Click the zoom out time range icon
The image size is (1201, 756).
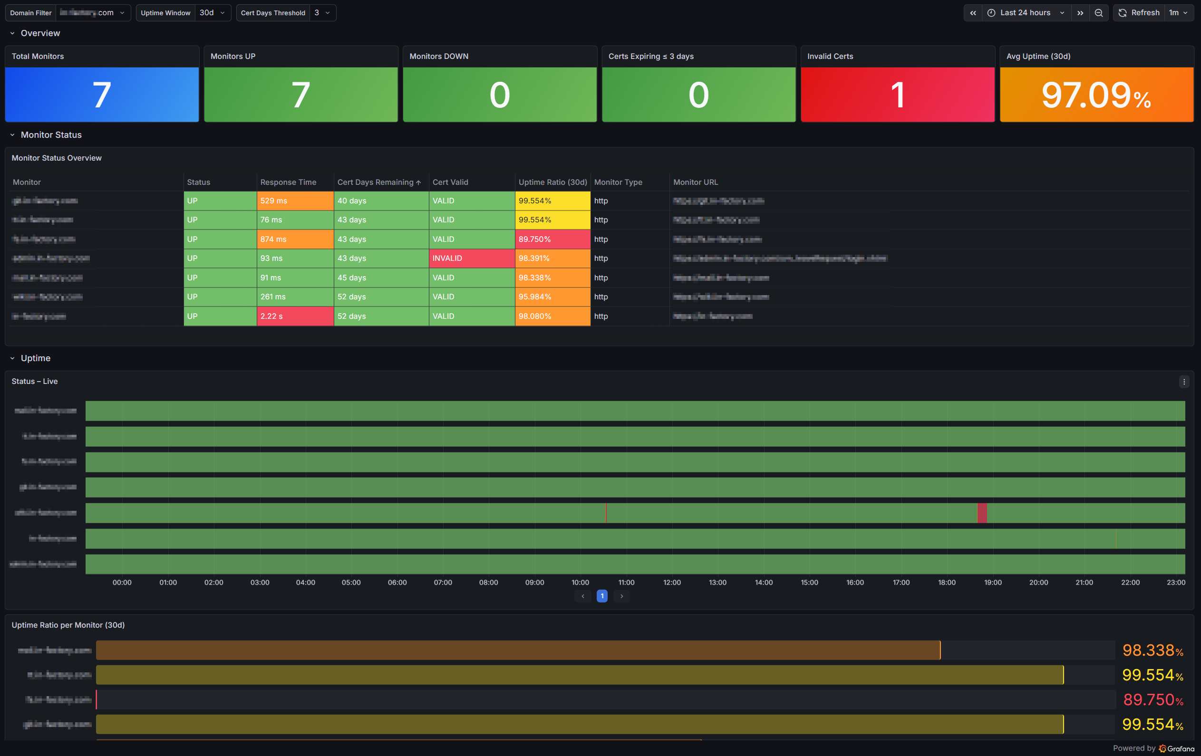(x=1099, y=13)
